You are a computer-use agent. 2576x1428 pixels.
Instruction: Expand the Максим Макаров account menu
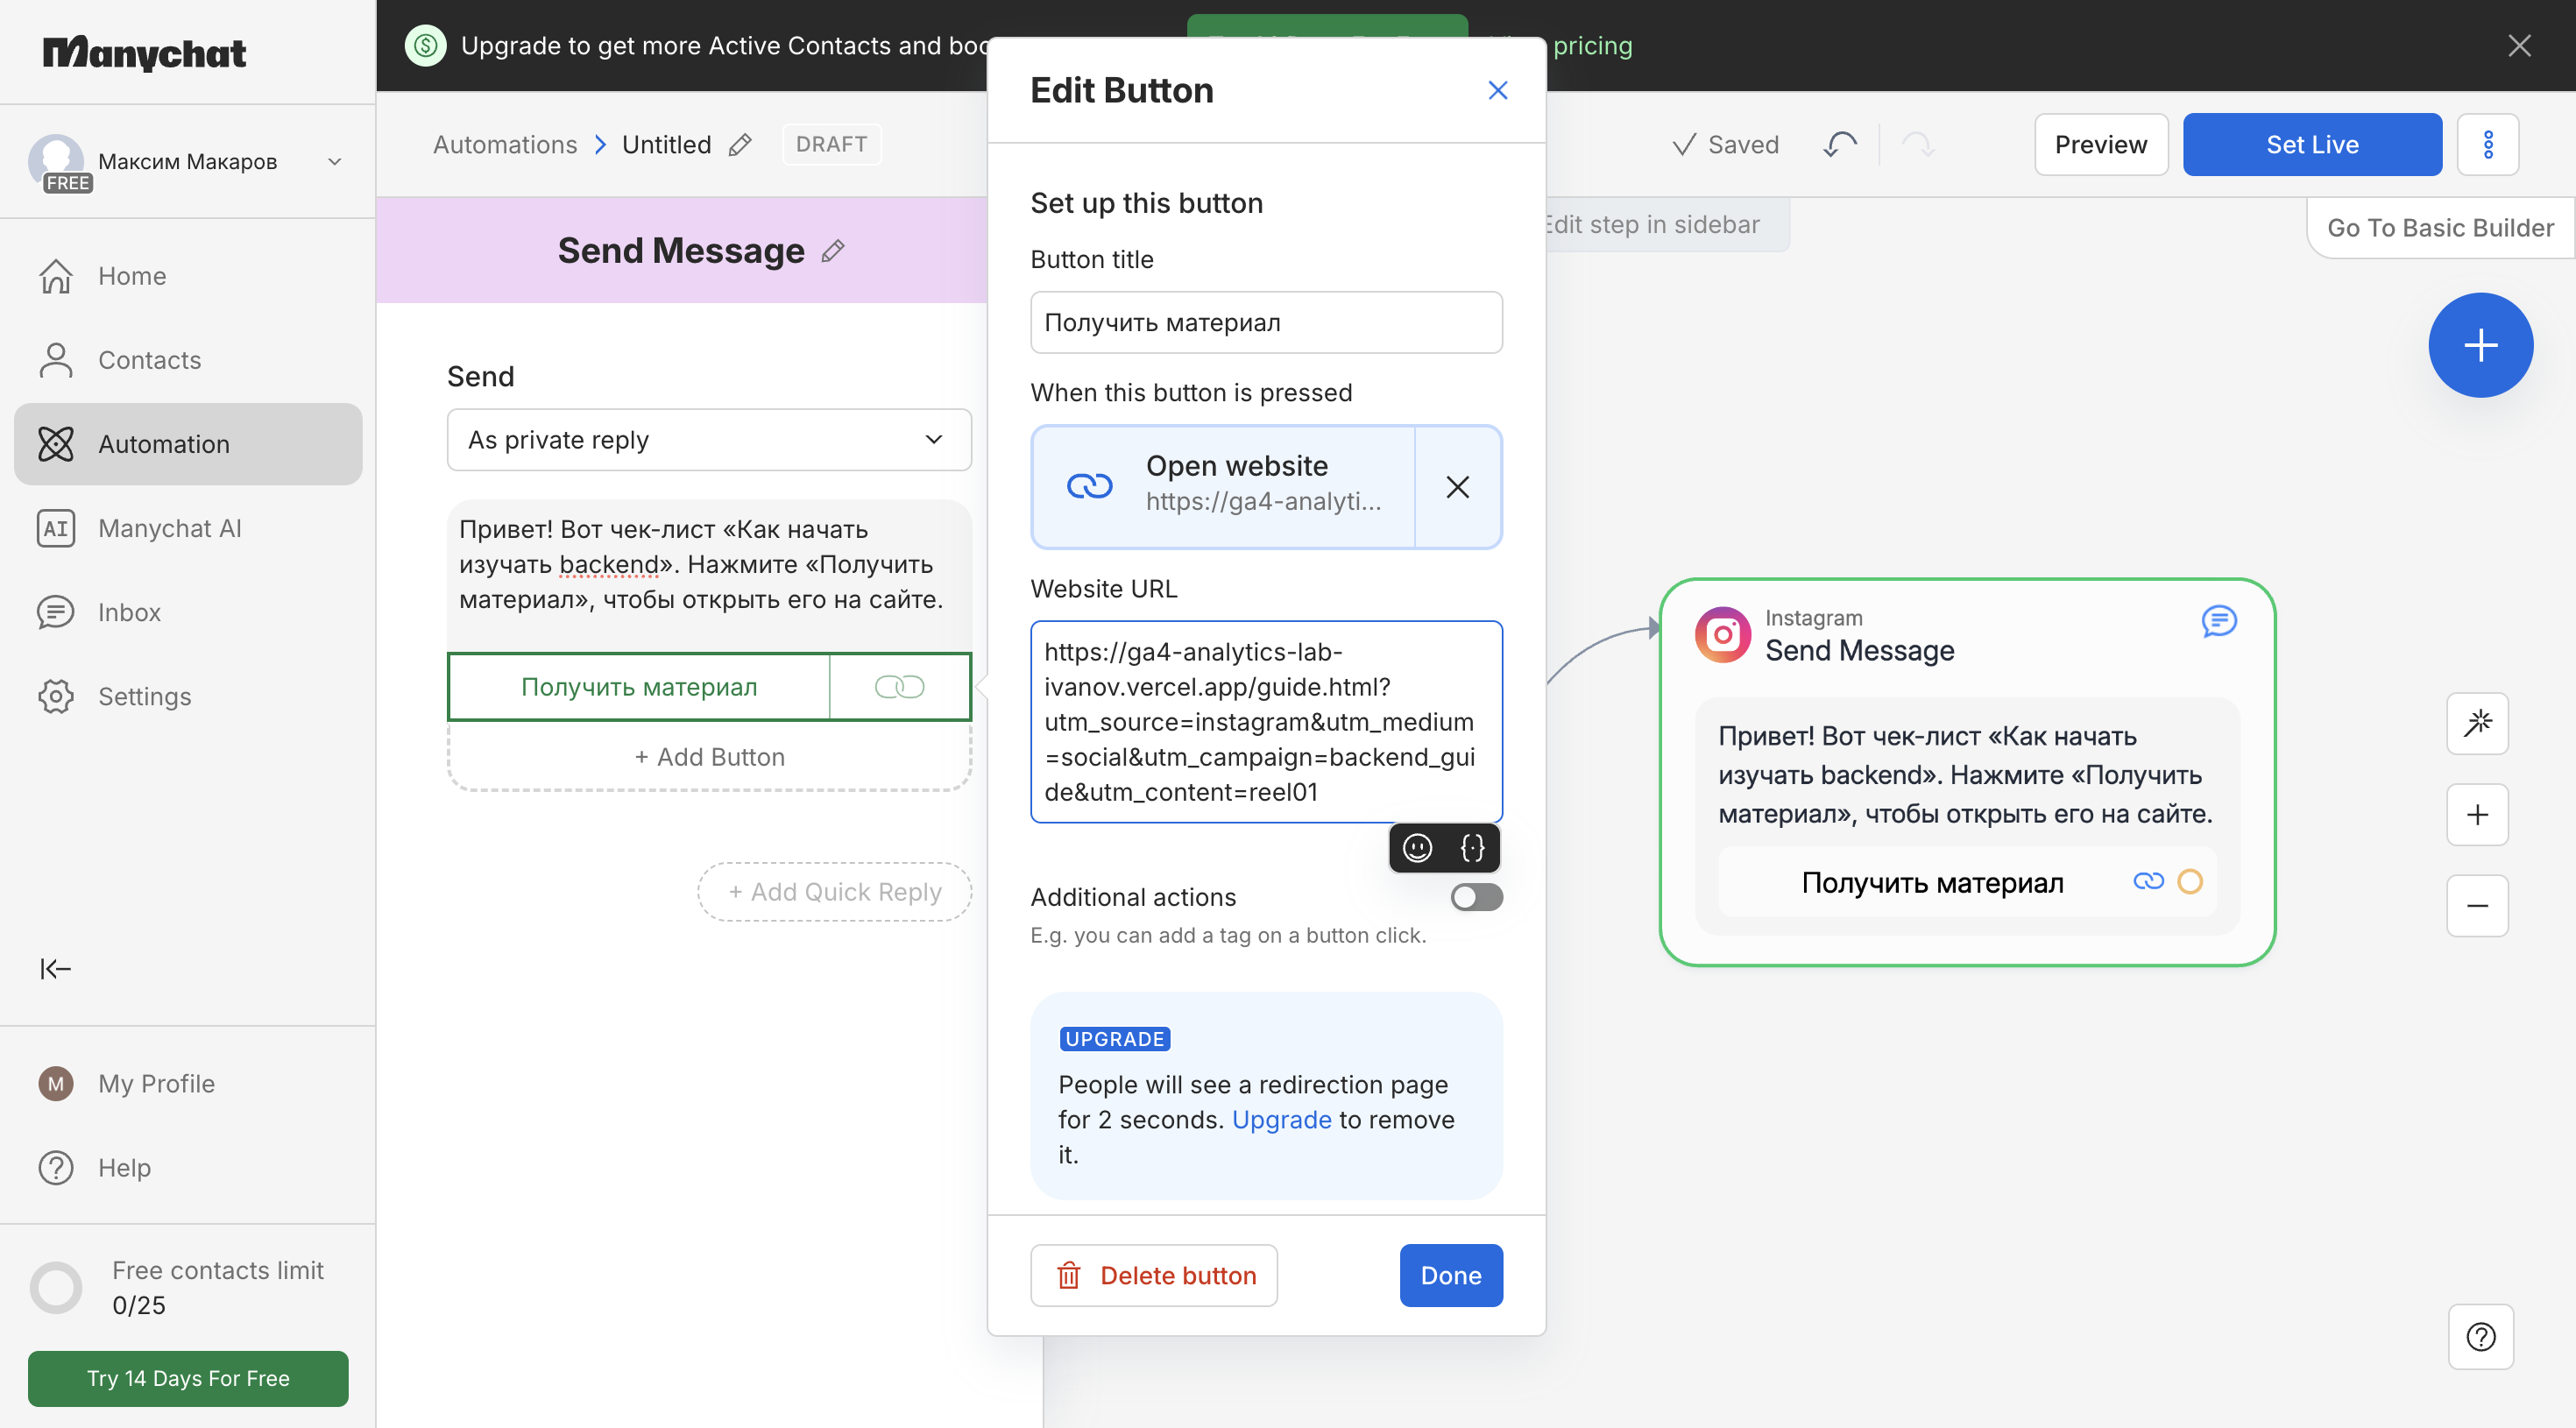click(x=188, y=161)
